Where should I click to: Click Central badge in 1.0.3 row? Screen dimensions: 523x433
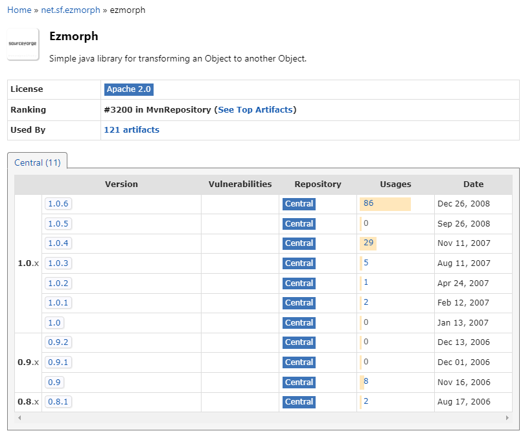click(x=299, y=263)
